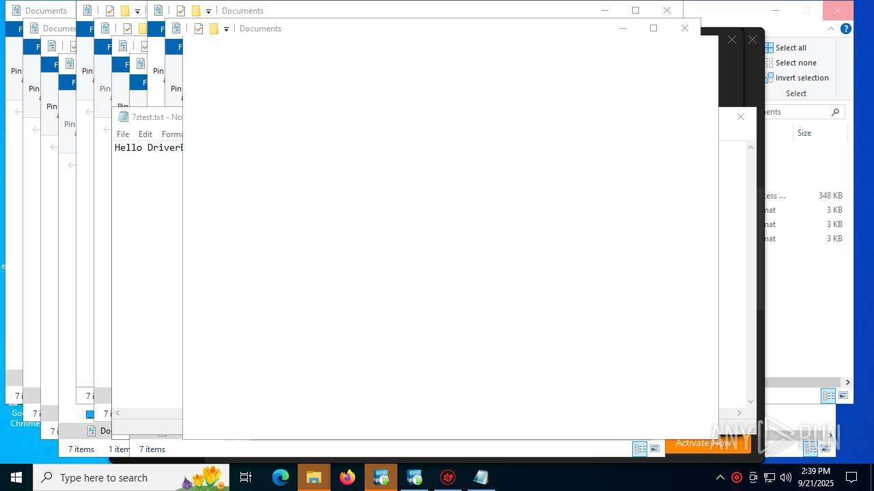The width and height of the screenshot is (874, 491).
Task: Open the Notepad File menu
Action: tap(123, 134)
